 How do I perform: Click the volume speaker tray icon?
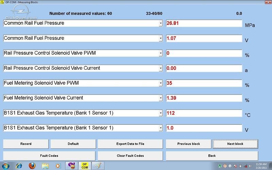(x=251, y=166)
